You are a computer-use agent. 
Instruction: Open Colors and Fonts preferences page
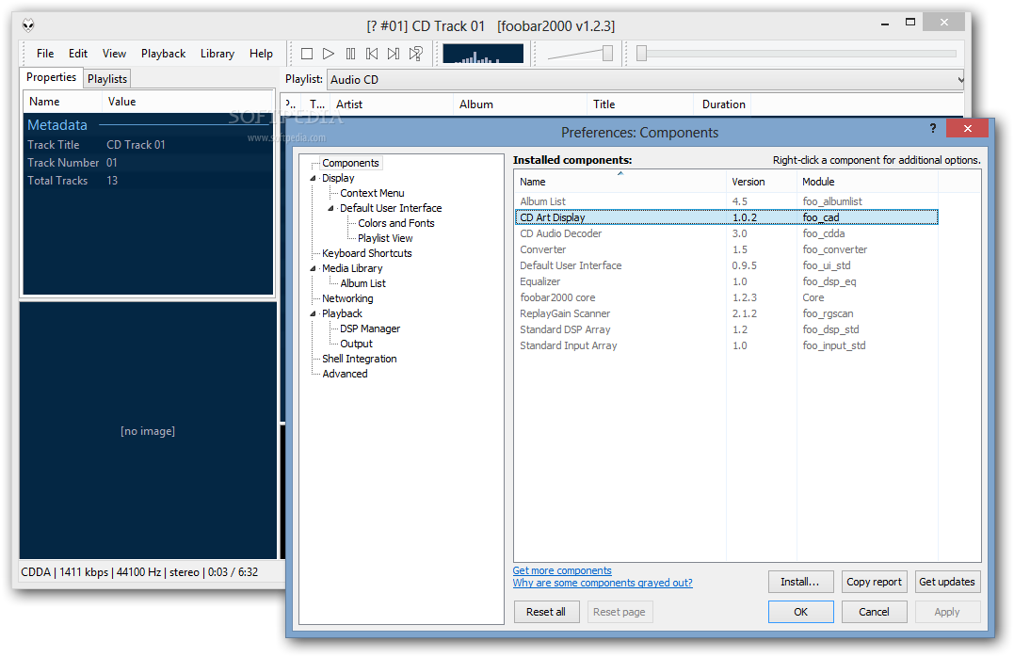(395, 223)
